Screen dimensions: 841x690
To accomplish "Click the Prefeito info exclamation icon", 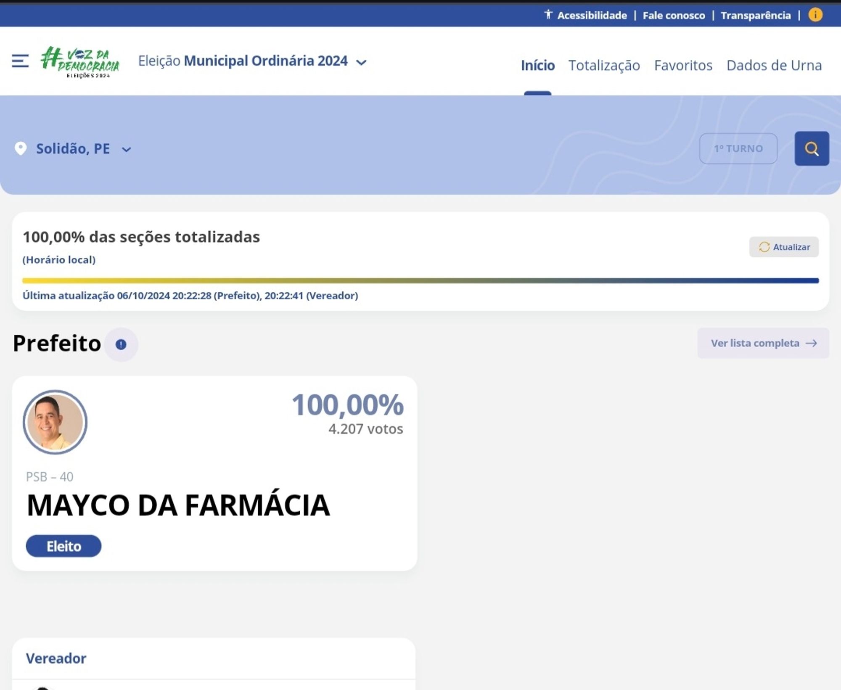I will (121, 344).
